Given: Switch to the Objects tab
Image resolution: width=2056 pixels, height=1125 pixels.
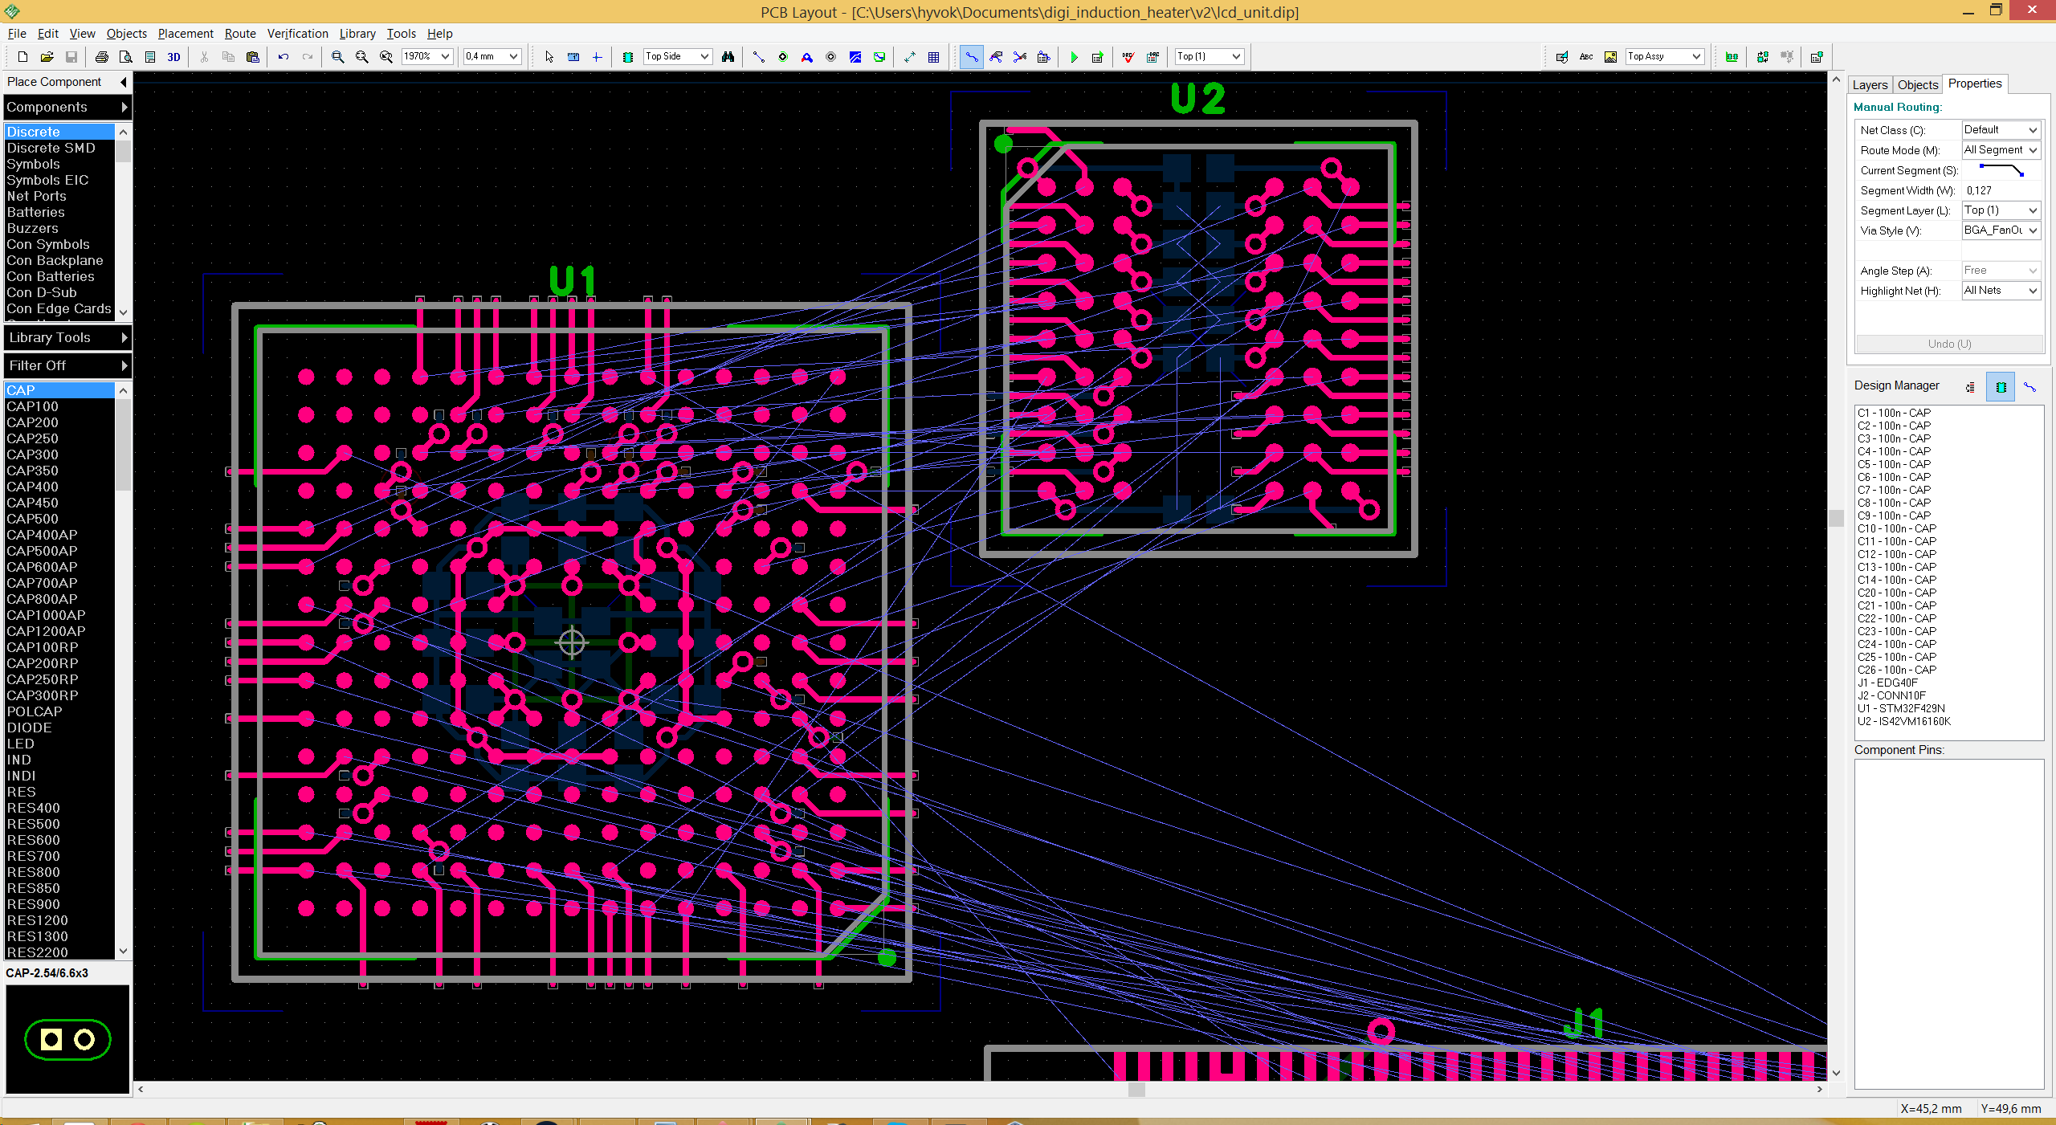Looking at the screenshot, I should pos(1918,85).
